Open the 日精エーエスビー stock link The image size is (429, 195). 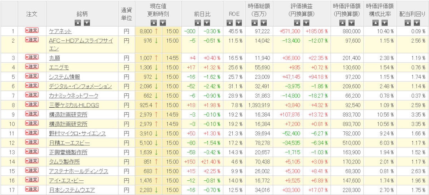[69, 143]
